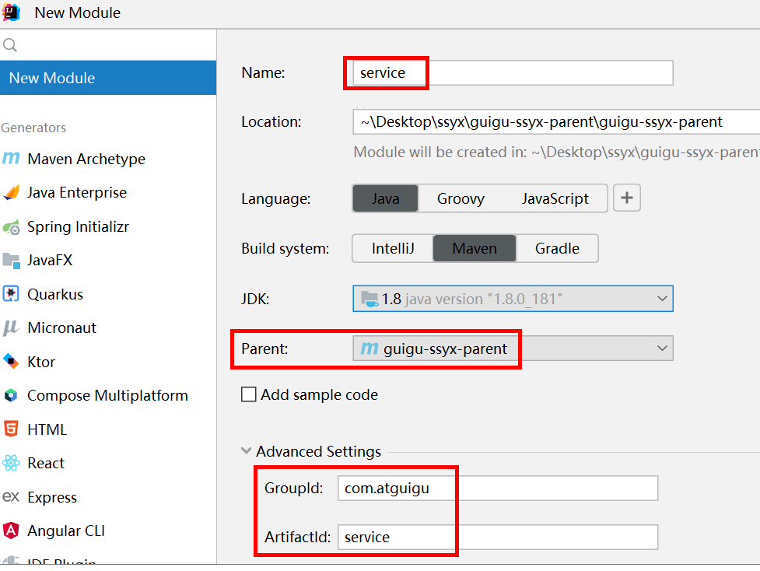This screenshot has height=571, width=760.
Task: Choose the HTML generator icon
Action: (x=11, y=429)
